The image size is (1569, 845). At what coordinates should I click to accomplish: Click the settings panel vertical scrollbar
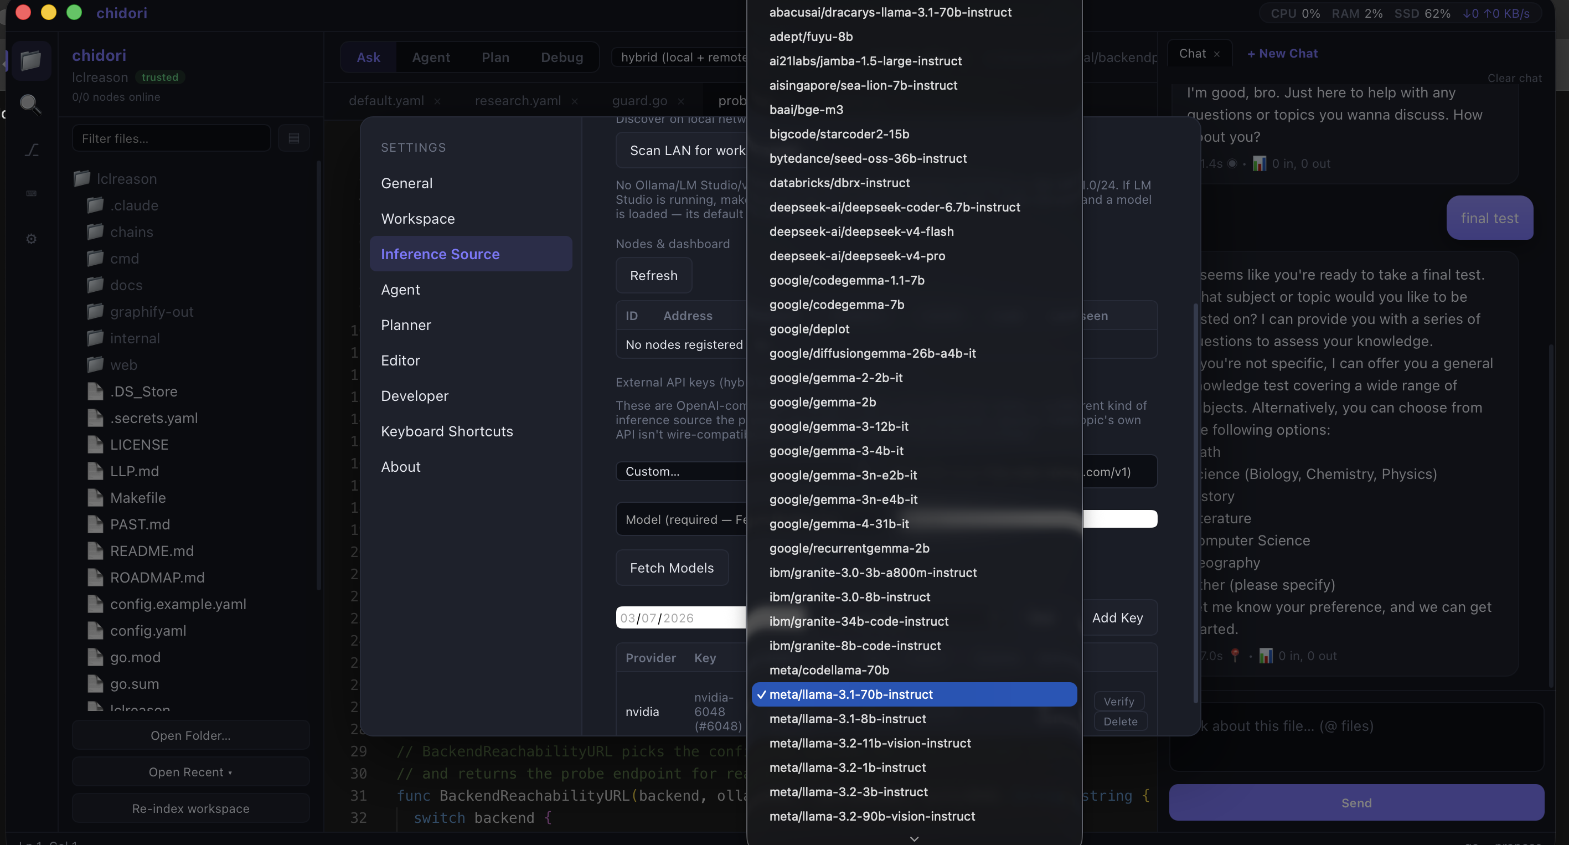[x=1196, y=503]
